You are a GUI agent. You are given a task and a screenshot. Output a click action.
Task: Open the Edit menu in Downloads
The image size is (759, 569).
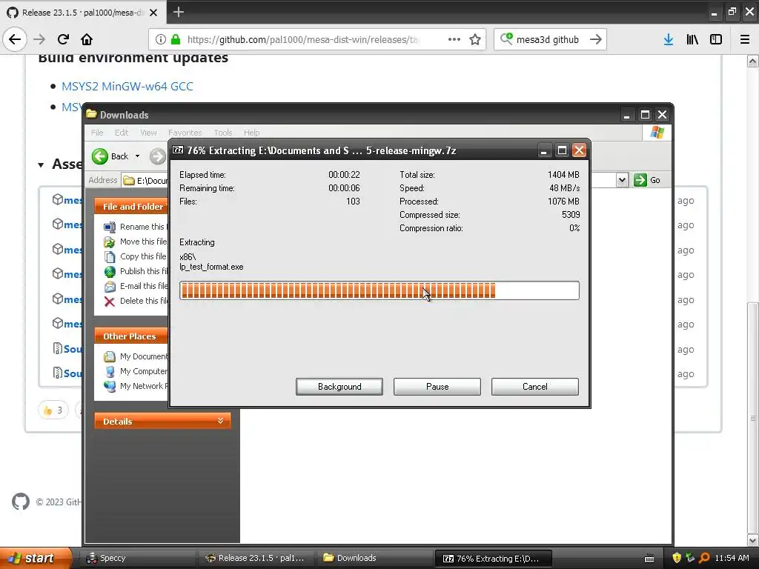tap(122, 133)
